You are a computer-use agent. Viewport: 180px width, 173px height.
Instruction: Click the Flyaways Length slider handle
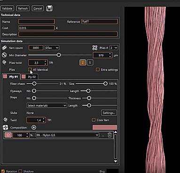tap(88, 91)
